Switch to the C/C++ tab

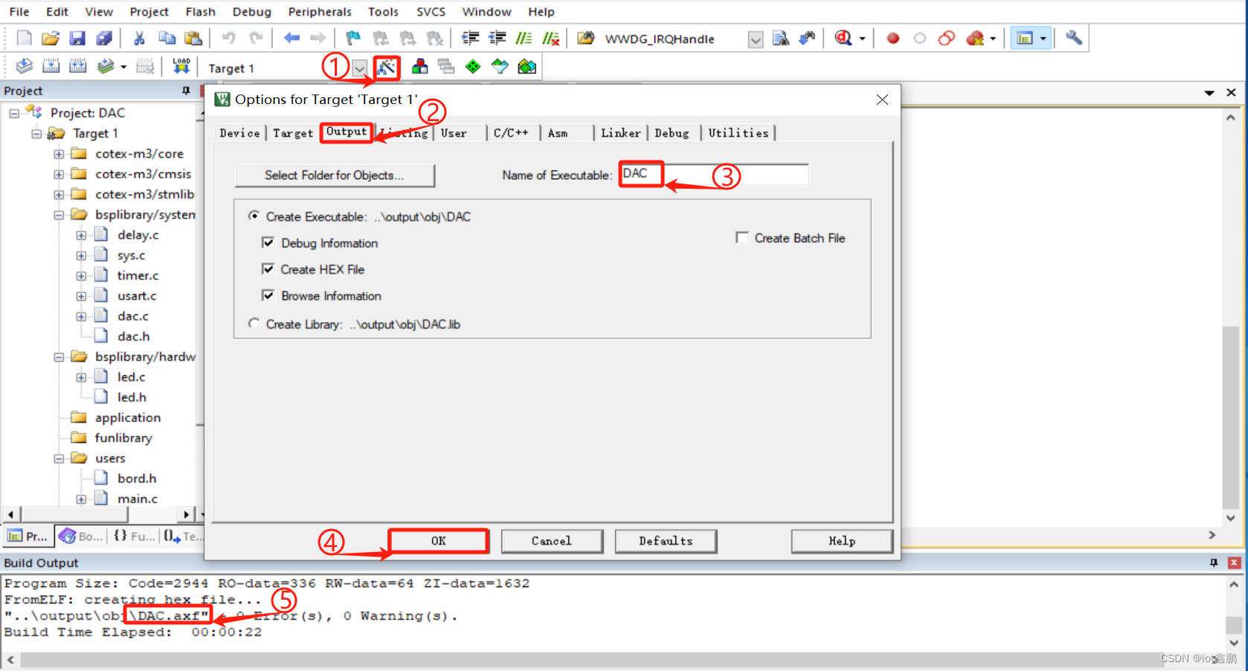[x=511, y=133]
